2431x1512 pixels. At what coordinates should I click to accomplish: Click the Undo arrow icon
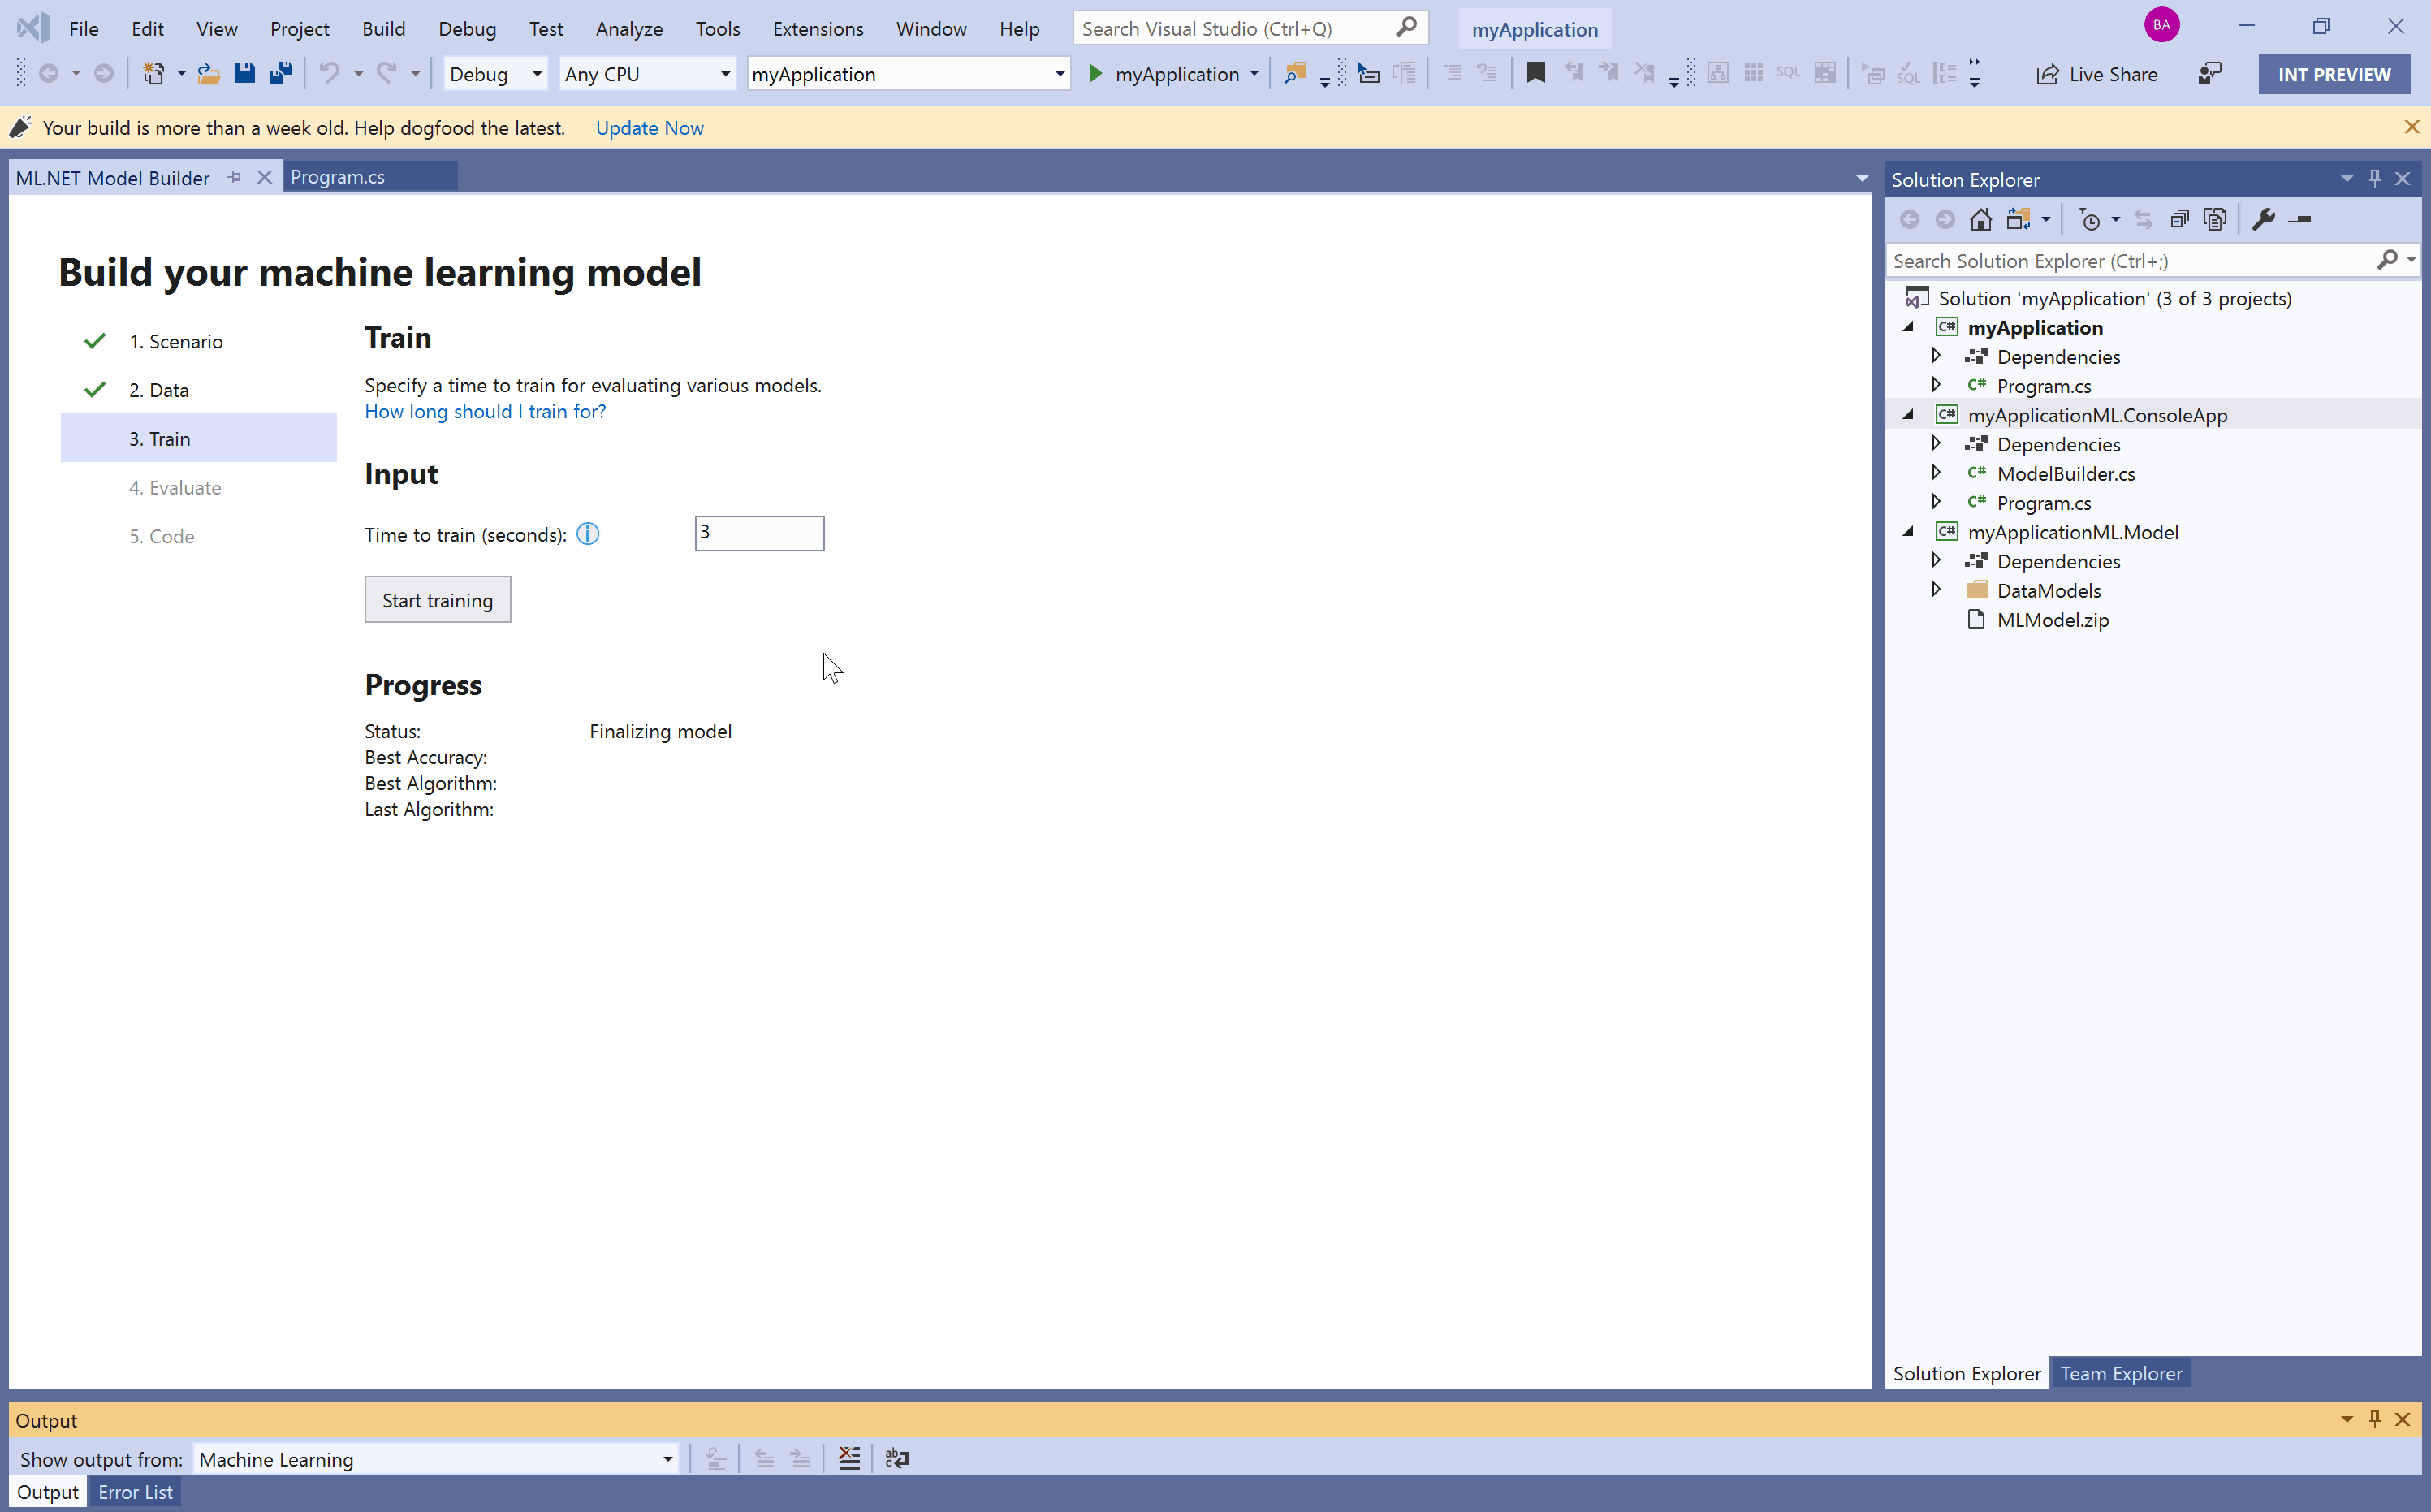pos(329,73)
